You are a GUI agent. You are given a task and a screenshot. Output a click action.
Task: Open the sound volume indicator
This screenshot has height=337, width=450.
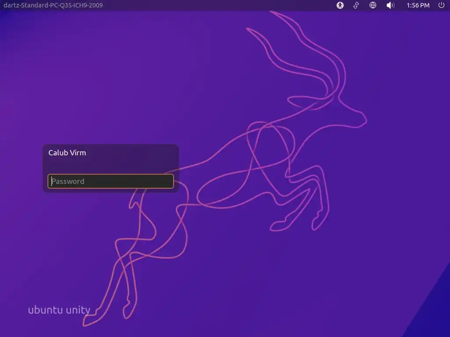[x=390, y=5]
